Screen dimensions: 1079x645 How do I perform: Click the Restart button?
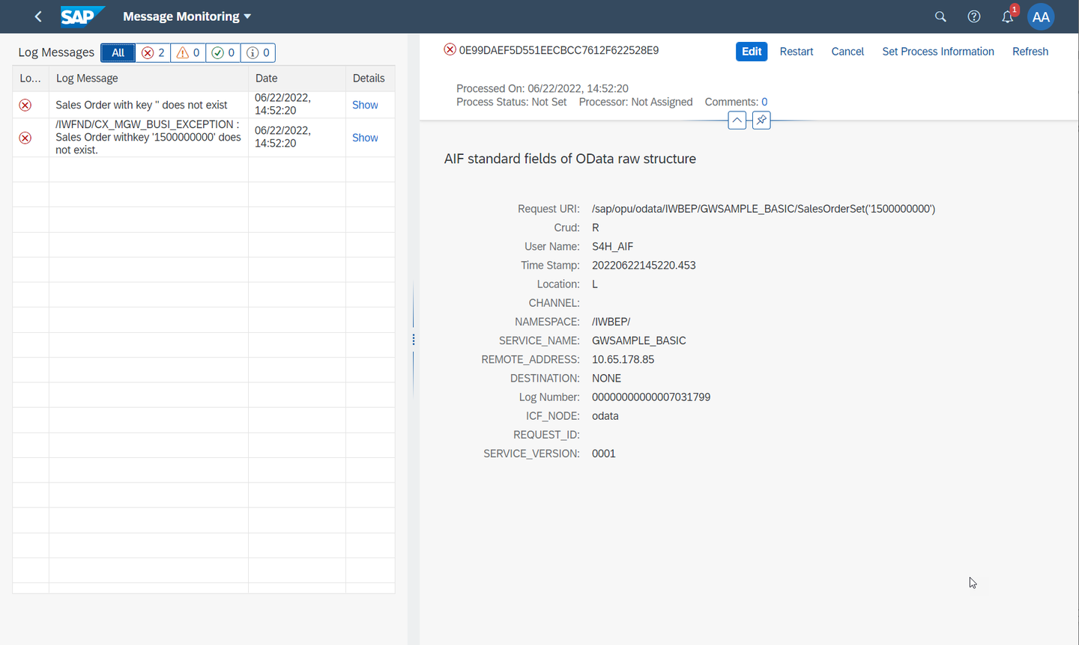point(797,52)
